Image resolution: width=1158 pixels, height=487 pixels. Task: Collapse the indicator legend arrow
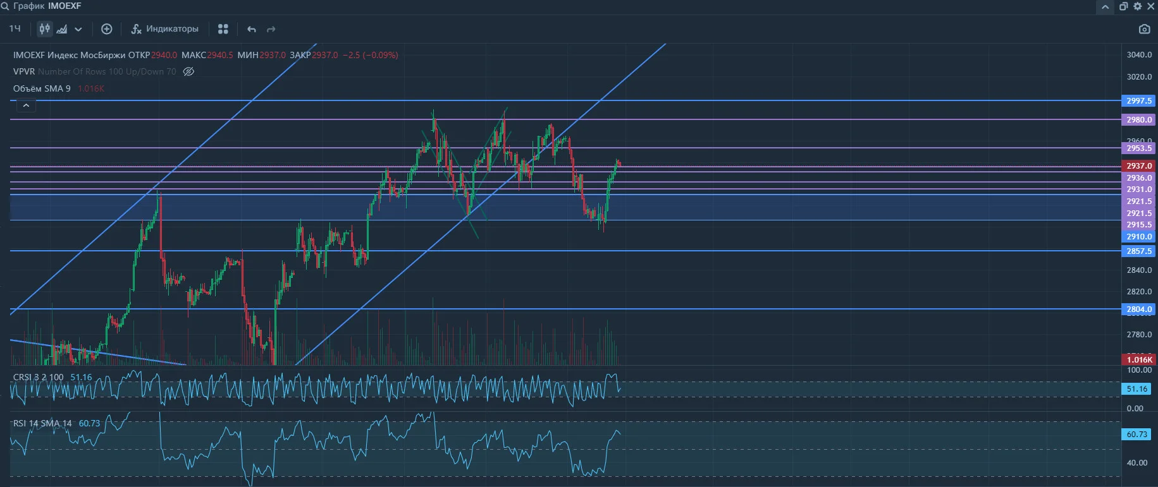pyautogui.click(x=26, y=105)
